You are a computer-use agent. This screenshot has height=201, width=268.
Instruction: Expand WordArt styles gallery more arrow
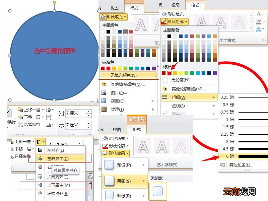coord(251,28)
